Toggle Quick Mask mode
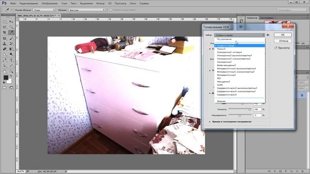Image resolution: width=310 pixels, height=174 pixels. (x=4, y=87)
